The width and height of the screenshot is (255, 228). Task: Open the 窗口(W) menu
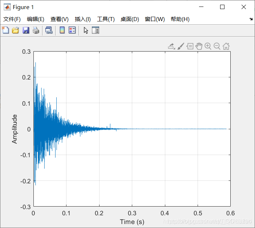(155, 19)
